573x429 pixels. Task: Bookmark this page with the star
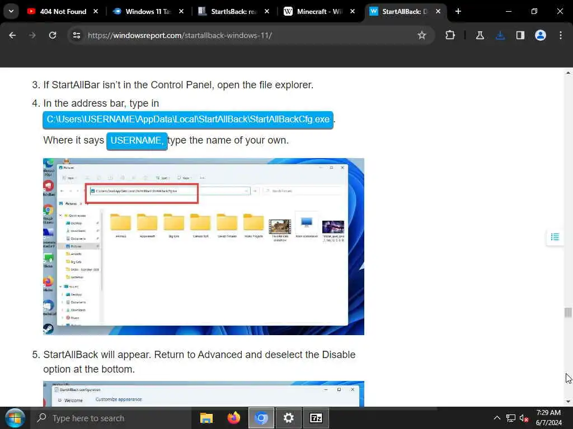click(422, 35)
